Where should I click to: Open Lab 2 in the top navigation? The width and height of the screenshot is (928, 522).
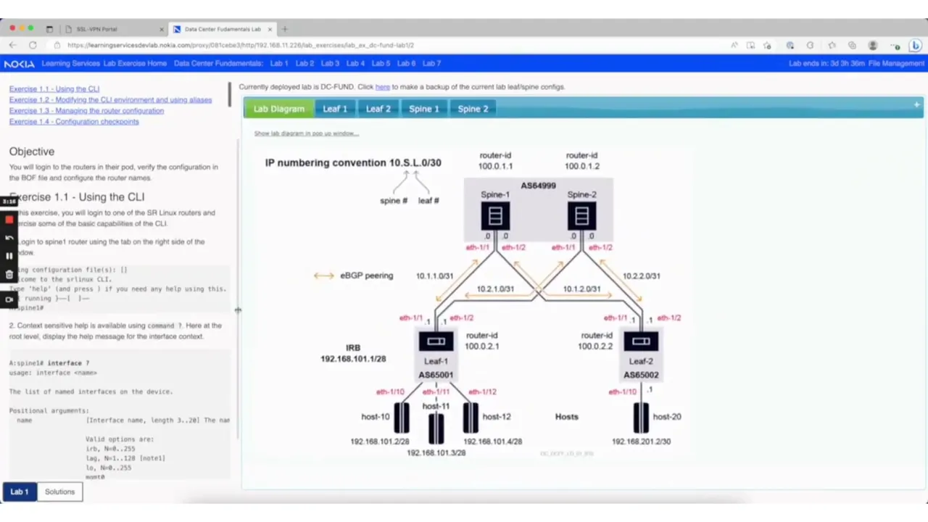point(304,64)
